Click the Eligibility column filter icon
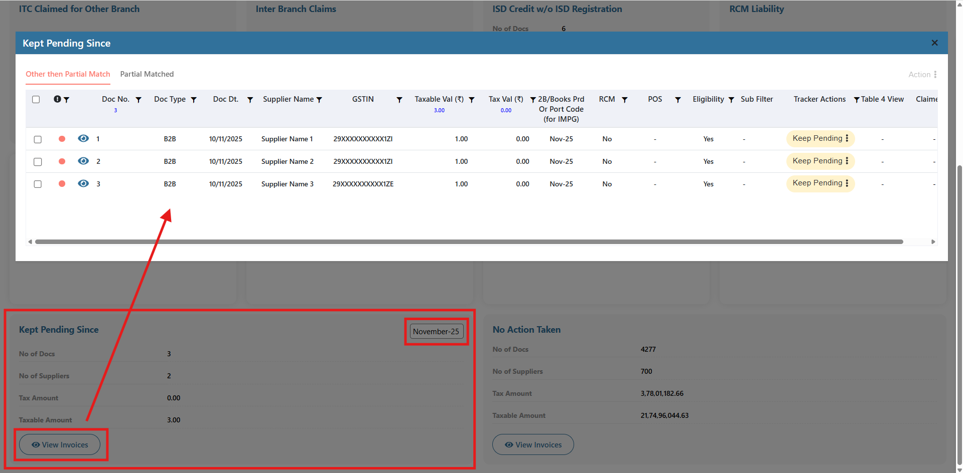 click(731, 100)
